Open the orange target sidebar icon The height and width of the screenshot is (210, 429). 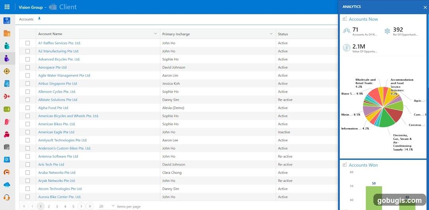(x=7, y=71)
